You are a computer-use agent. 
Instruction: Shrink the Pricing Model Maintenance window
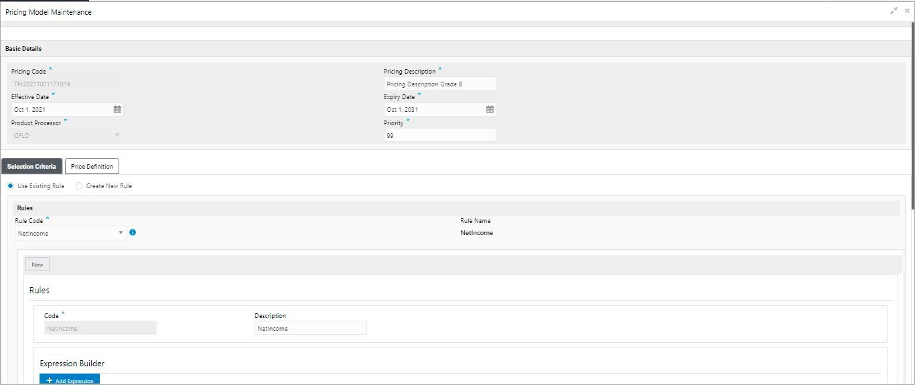[894, 11]
